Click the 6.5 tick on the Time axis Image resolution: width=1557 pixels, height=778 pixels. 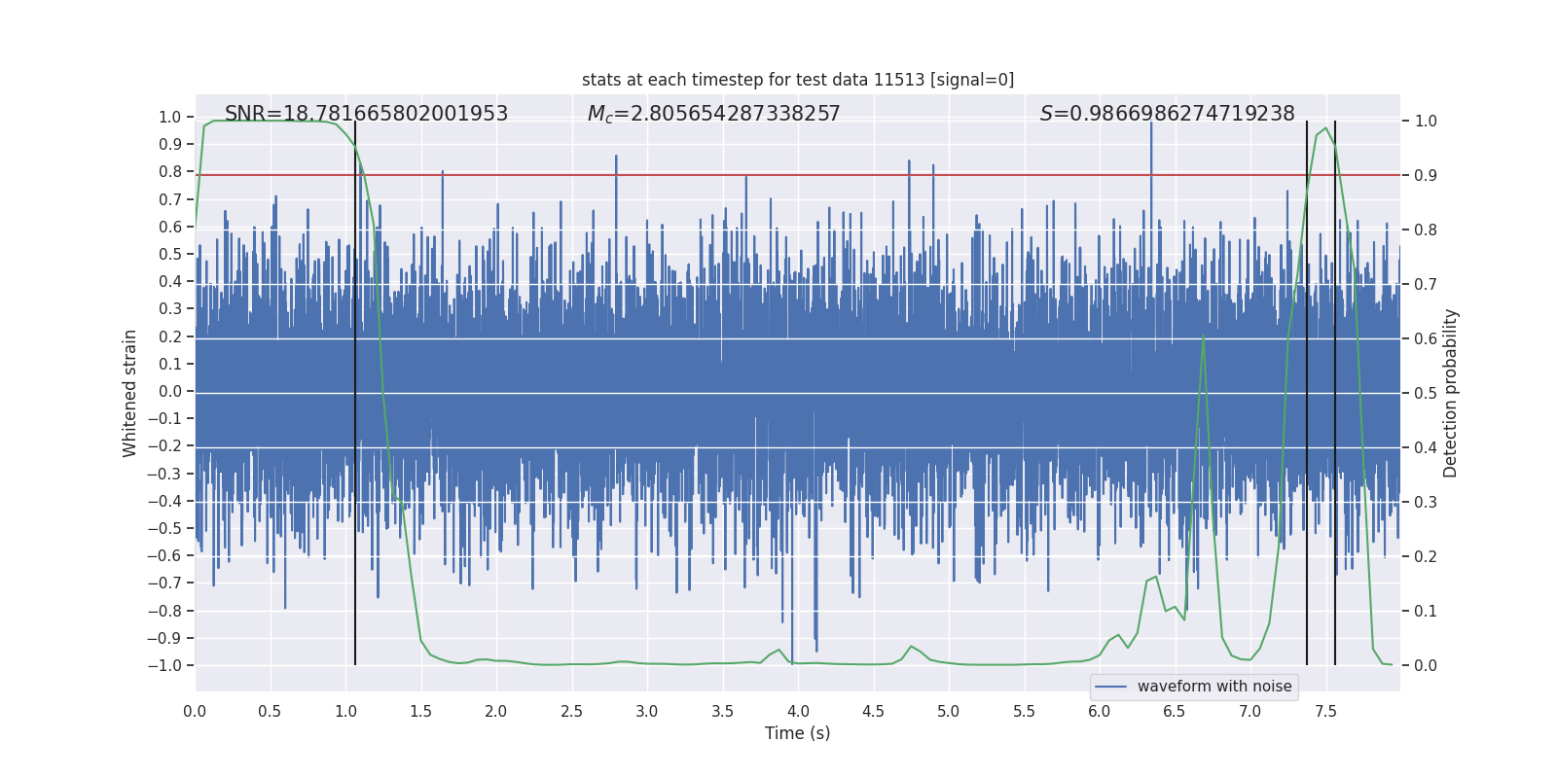point(1175,711)
